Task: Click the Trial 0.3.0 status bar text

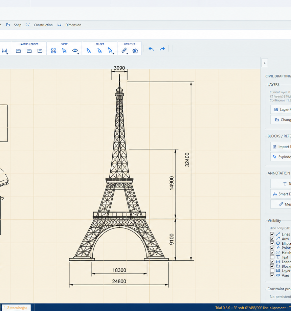Action: coord(223,308)
